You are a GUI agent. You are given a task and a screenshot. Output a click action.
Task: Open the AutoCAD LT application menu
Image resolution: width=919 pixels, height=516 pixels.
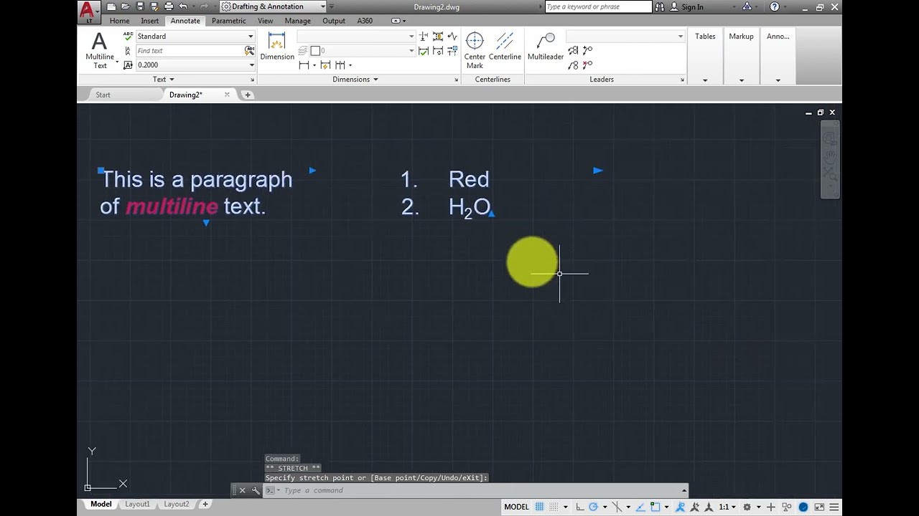click(88, 11)
